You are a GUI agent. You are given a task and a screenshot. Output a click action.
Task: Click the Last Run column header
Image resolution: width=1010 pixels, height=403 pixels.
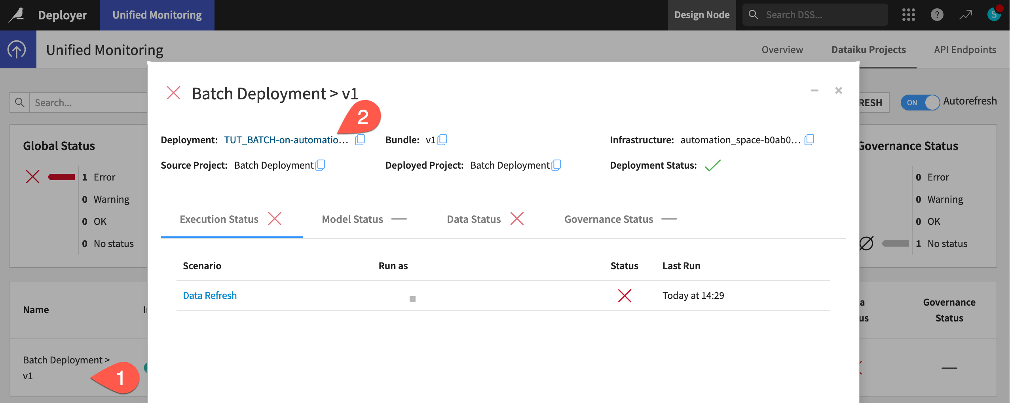[681, 266]
